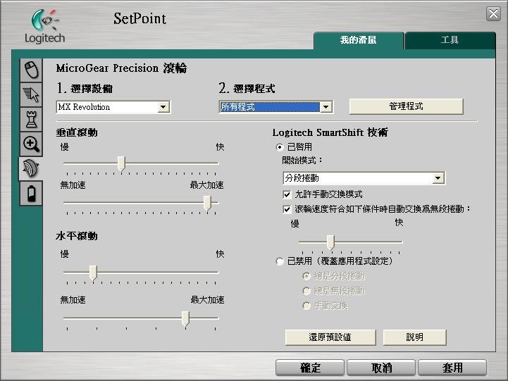This screenshot has height=381, width=508.
Task: Click the MX Revolution device field text
Action: (x=84, y=107)
